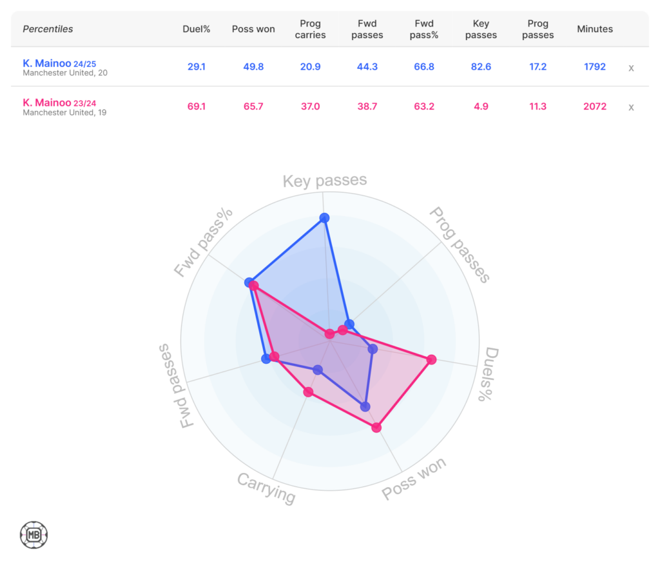The height and width of the screenshot is (578, 660).
Task: Click the blue Fwd passes radar point
Action: coord(266,359)
